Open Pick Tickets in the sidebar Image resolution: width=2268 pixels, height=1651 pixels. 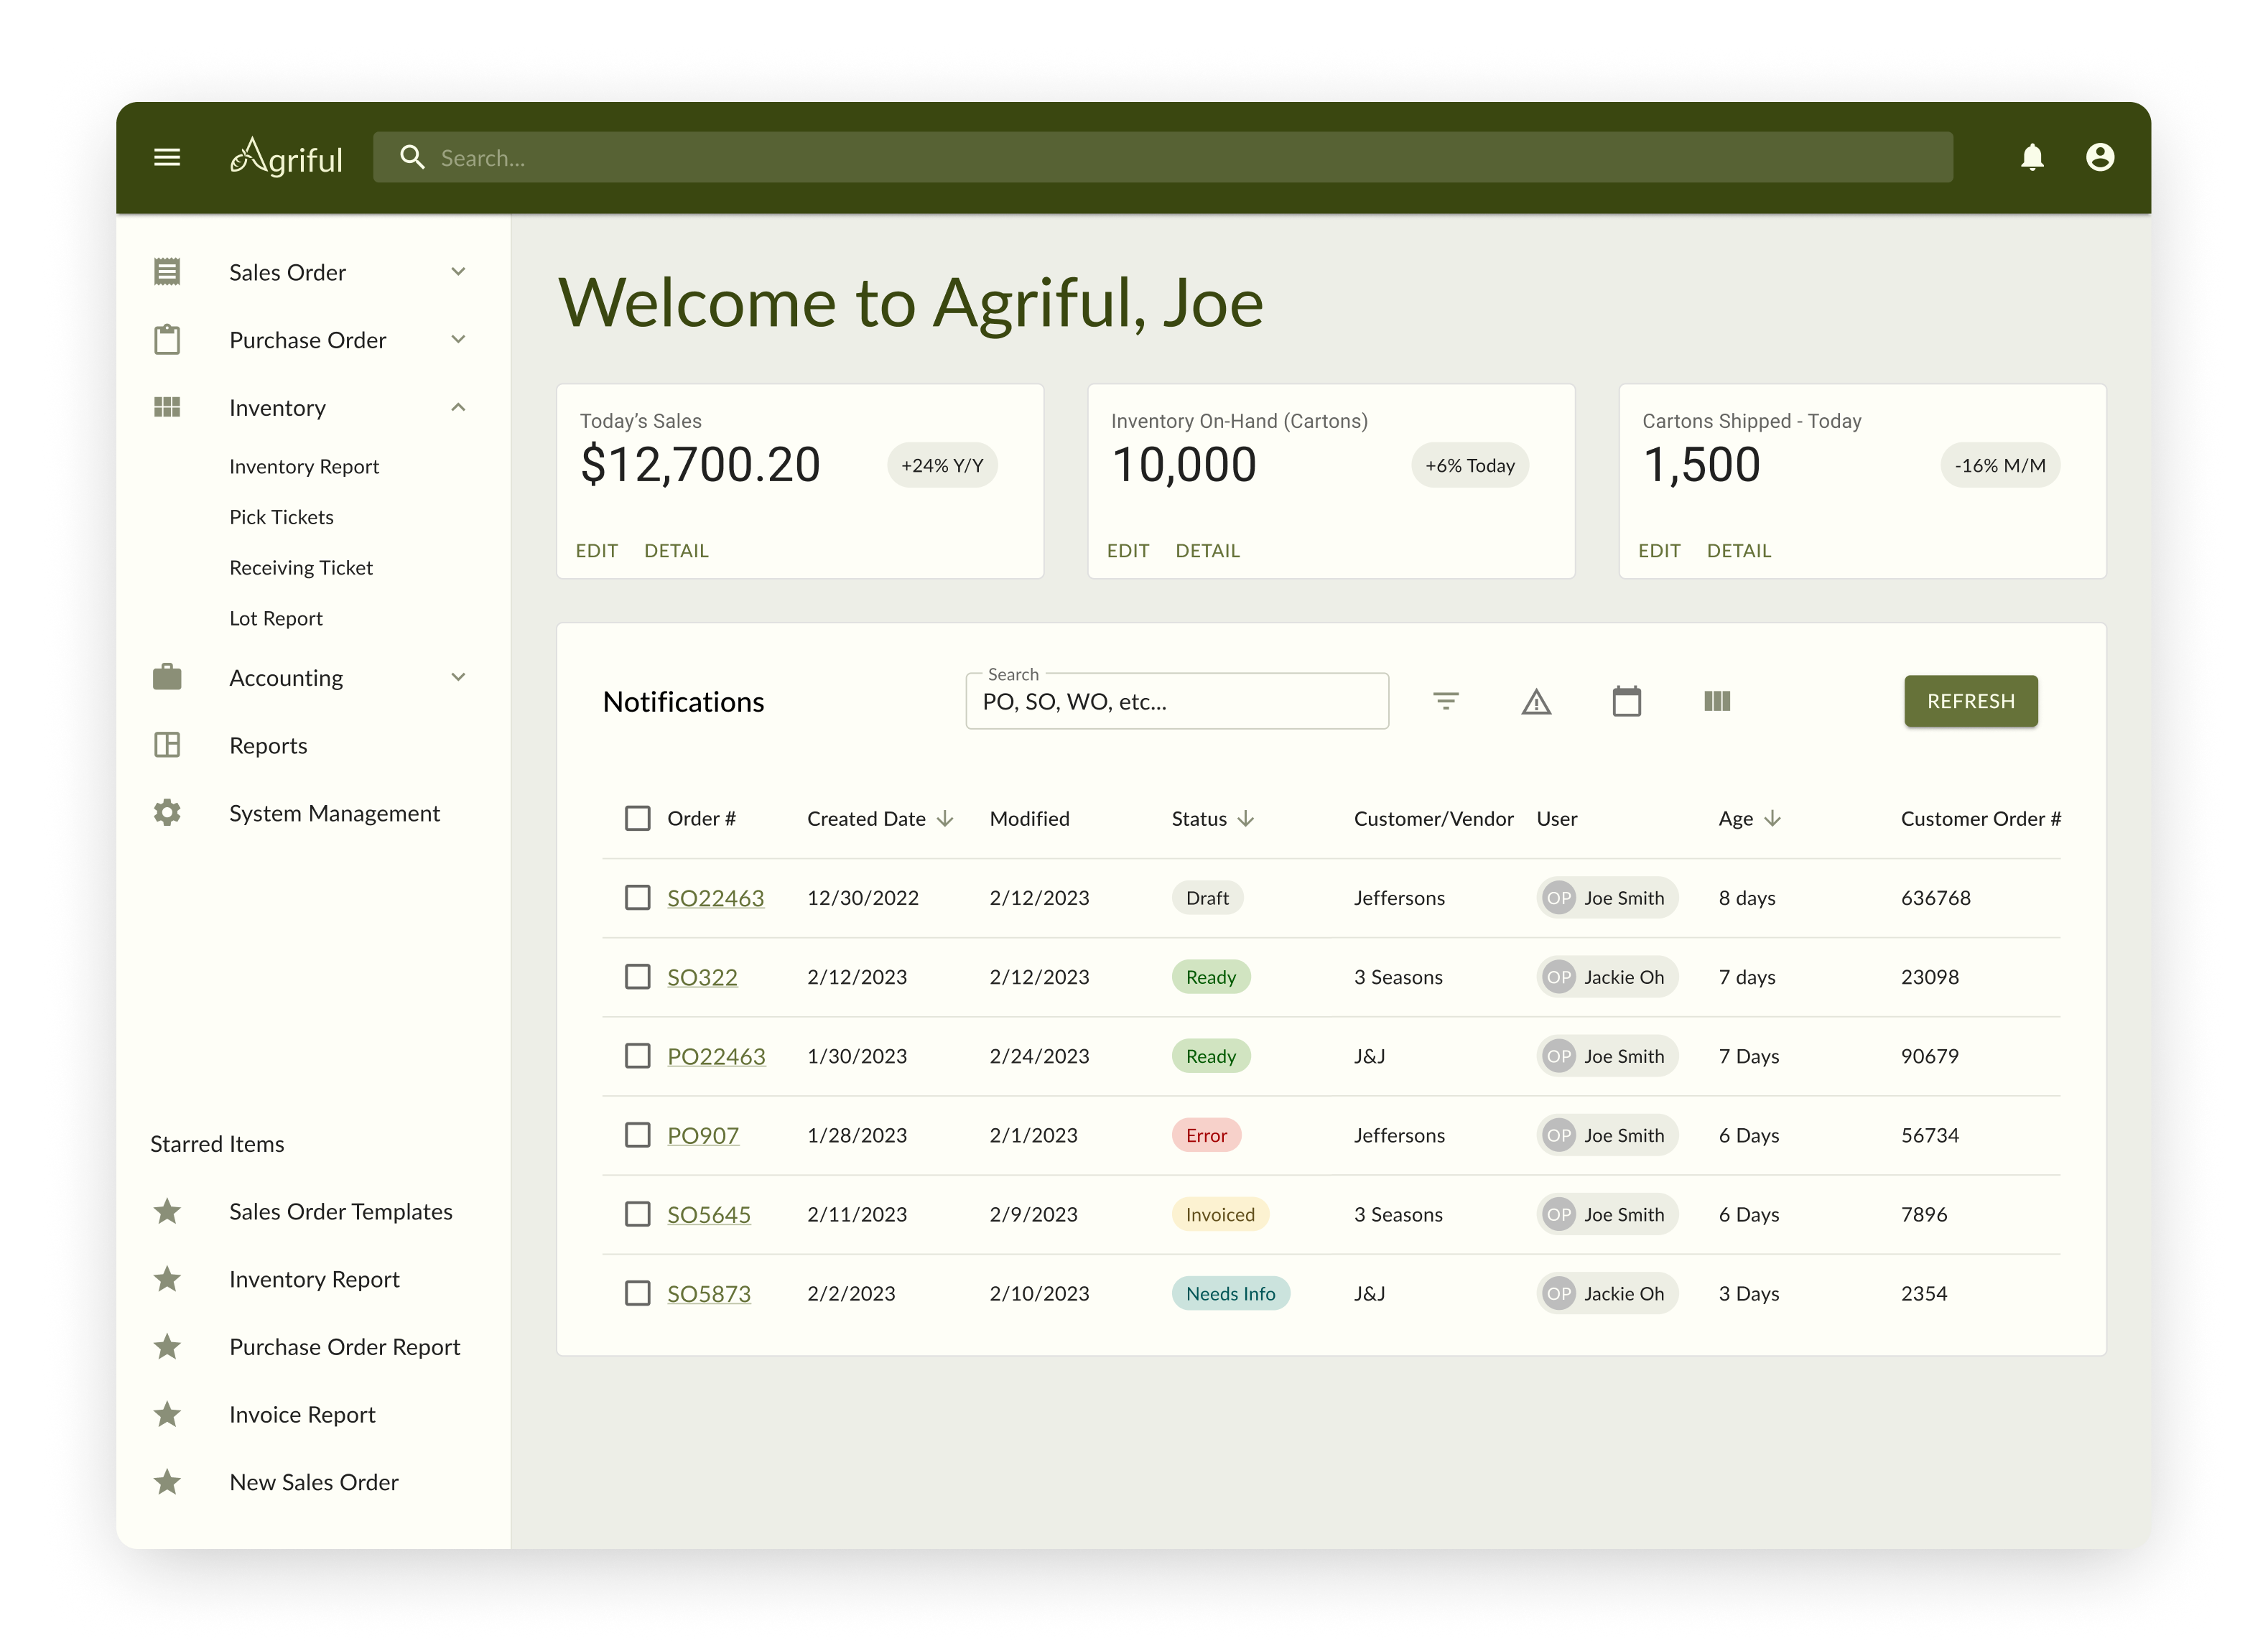tap(281, 517)
